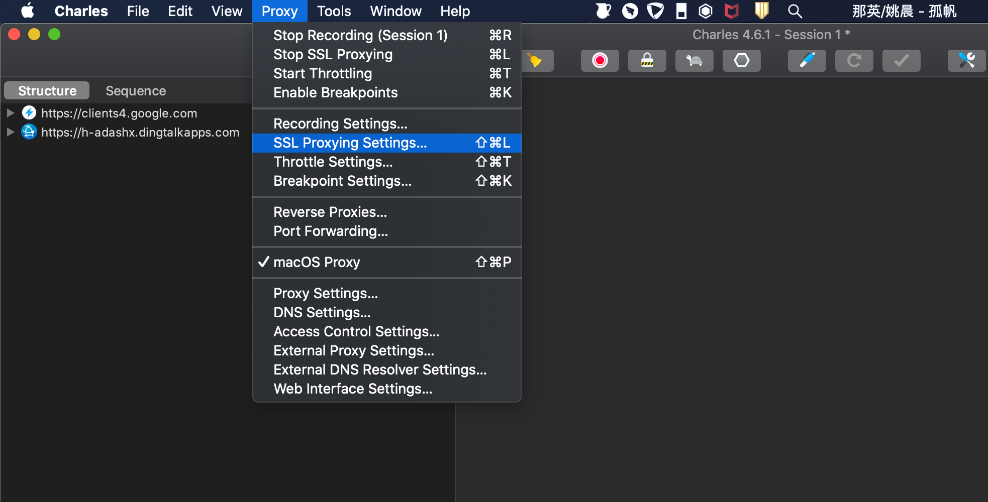Viewport: 988px width, 502px height.
Task: Switch to the Sequence tab
Action: pos(136,91)
